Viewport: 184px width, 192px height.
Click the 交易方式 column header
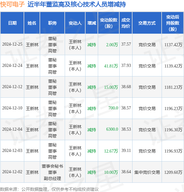click(x=147, y=23)
